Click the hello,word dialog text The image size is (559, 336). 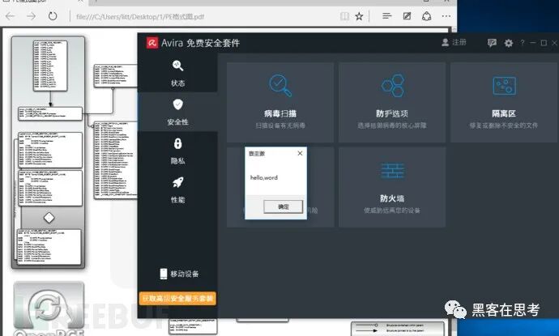pos(264,177)
